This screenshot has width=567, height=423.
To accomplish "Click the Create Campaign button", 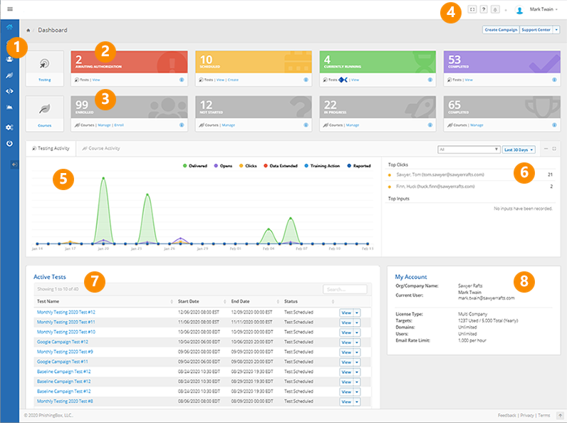I will [x=501, y=30].
